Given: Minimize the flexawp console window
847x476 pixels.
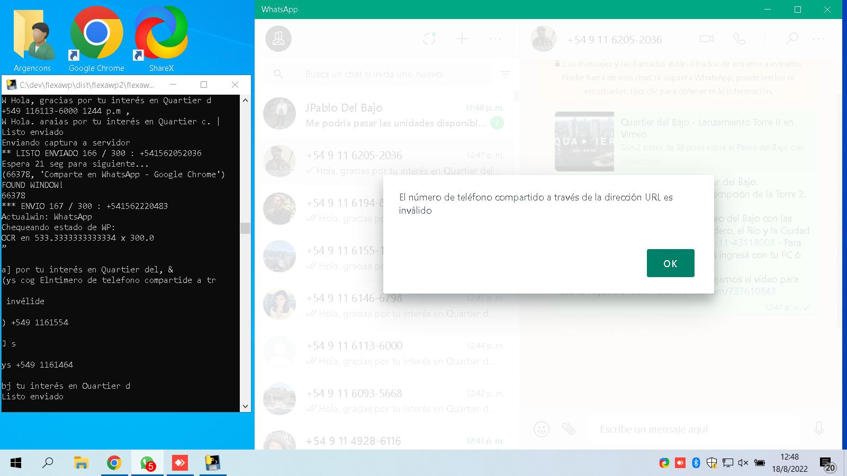Looking at the screenshot, I should pos(173,85).
